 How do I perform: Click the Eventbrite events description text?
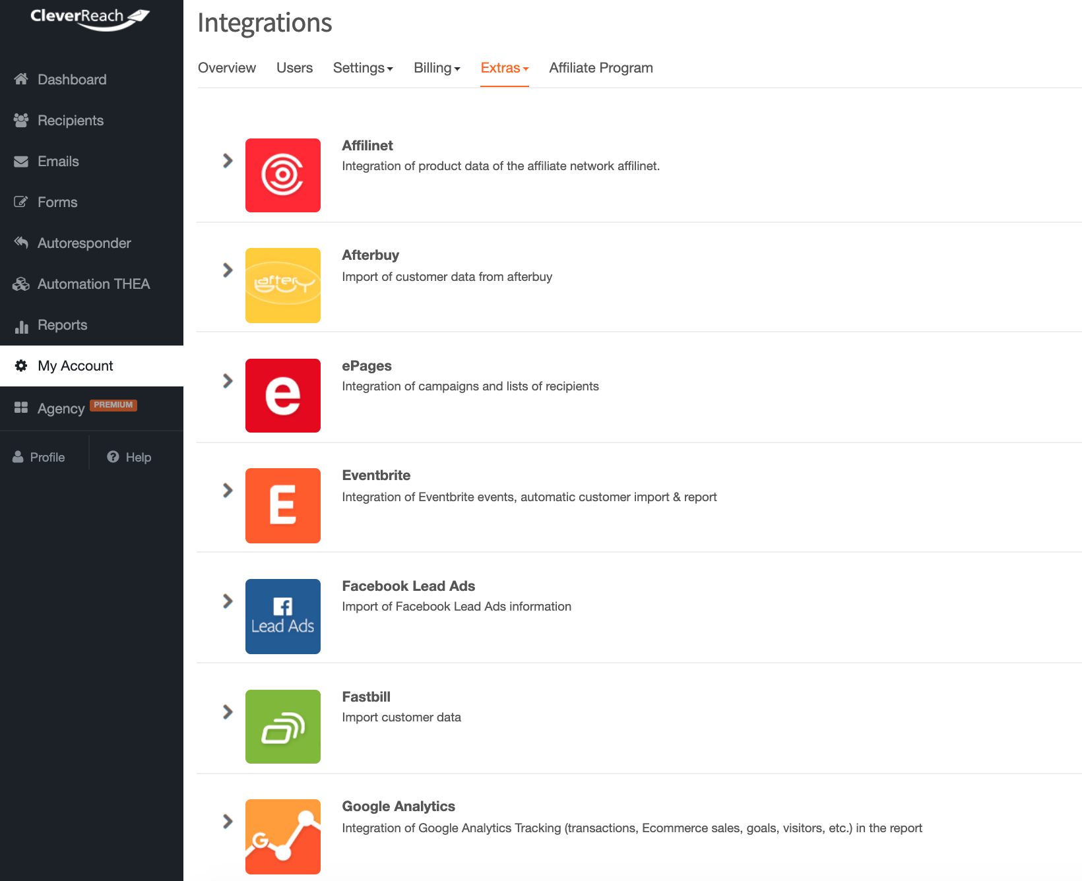pyautogui.click(x=529, y=497)
